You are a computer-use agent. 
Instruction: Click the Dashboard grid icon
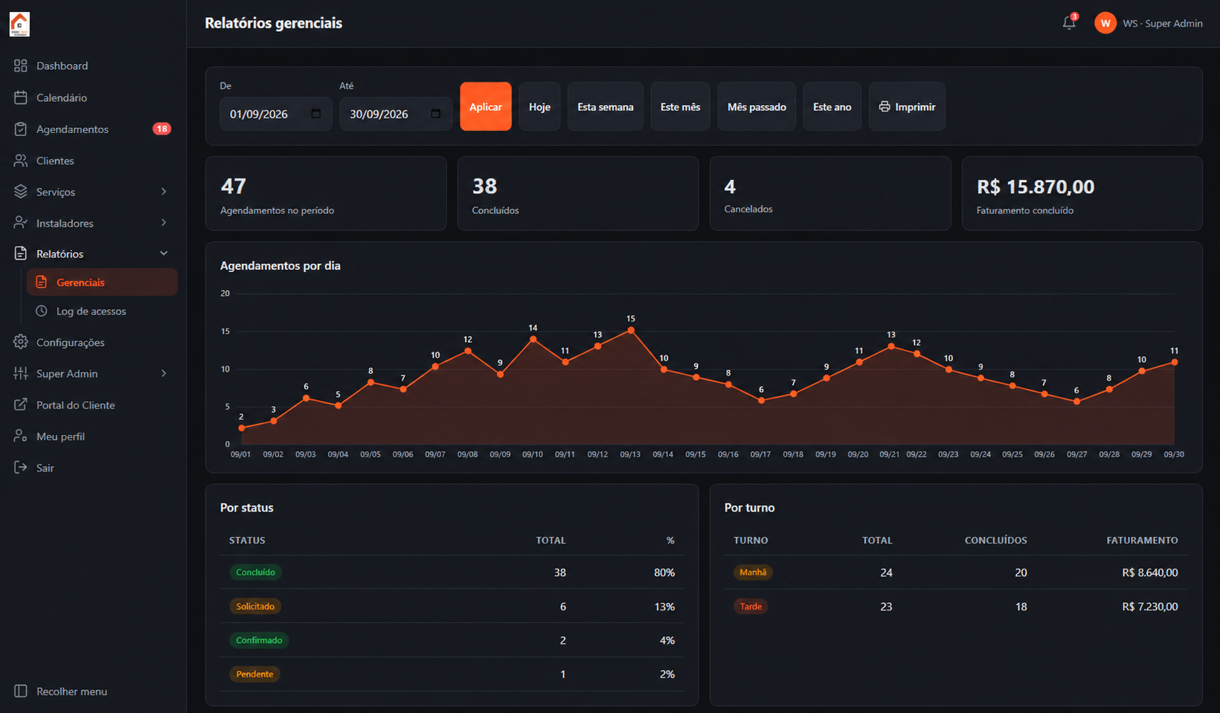pos(21,65)
